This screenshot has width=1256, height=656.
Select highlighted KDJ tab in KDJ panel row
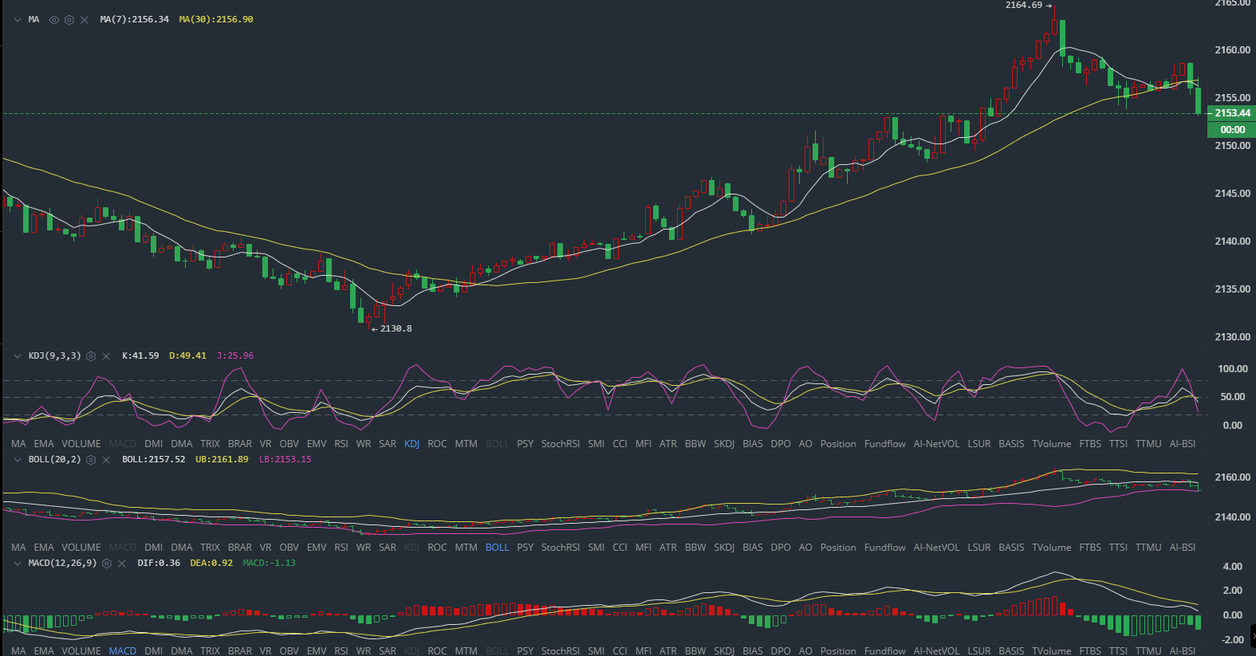coord(411,444)
